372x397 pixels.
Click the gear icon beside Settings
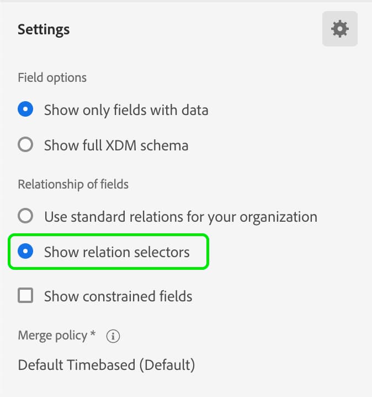pyautogui.click(x=339, y=29)
